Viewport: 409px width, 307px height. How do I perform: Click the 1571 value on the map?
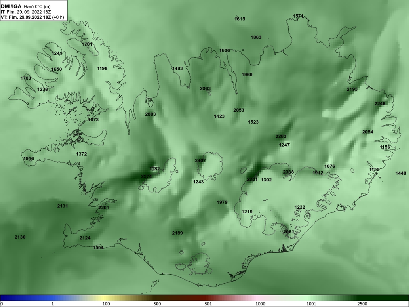coord(298,16)
